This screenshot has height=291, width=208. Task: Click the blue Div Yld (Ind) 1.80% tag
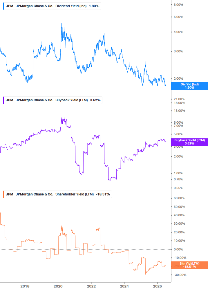coord(189,86)
